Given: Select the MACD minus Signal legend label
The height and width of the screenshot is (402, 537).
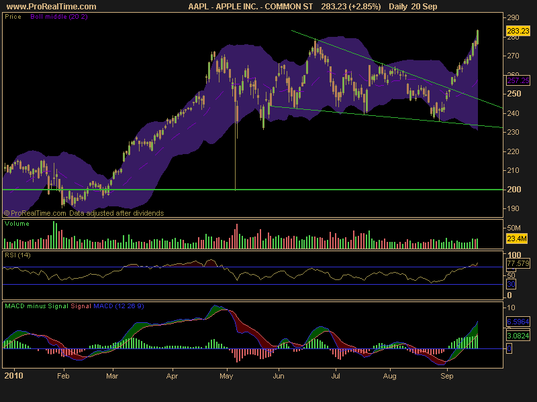Looking at the screenshot, I should (36, 306).
